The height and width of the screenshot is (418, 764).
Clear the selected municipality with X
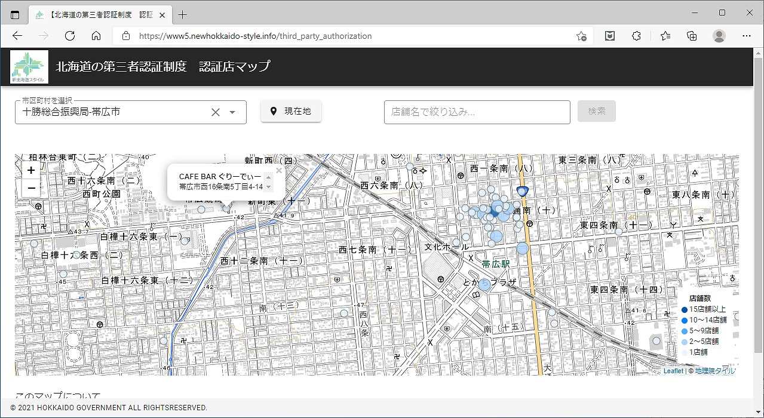click(x=216, y=112)
